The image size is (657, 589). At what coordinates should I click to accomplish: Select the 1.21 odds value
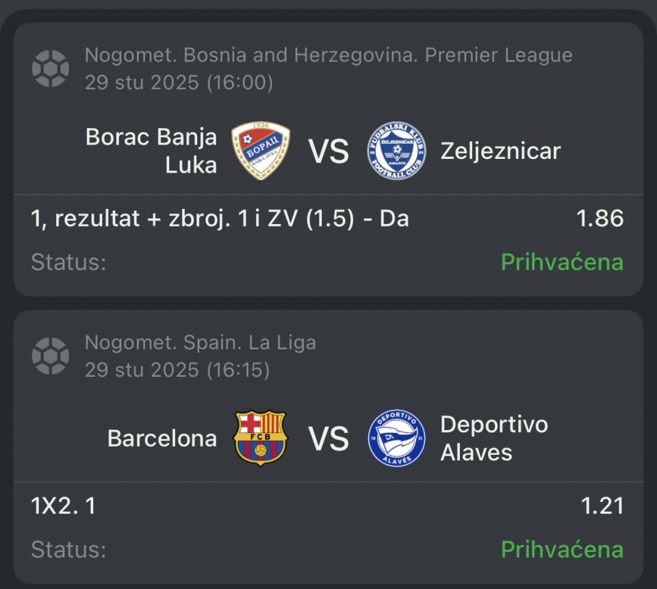coord(602,506)
